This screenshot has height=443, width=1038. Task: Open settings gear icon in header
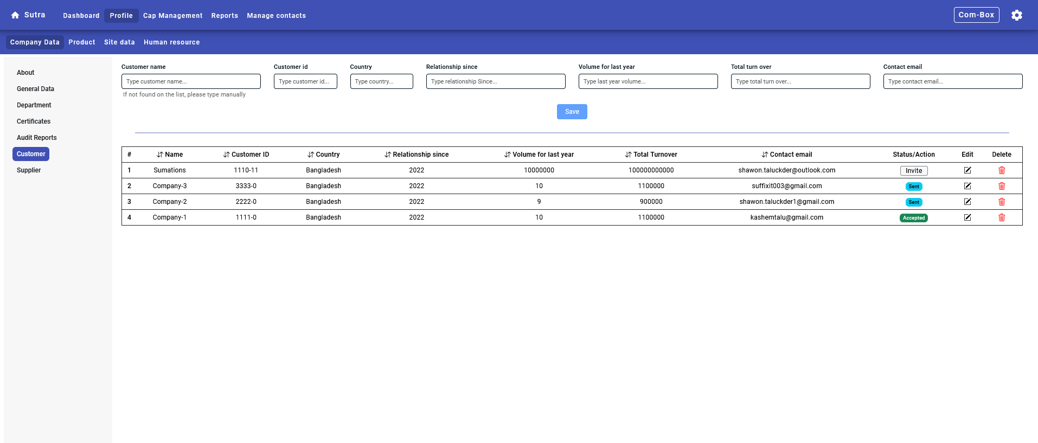(x=1016, y=15)
